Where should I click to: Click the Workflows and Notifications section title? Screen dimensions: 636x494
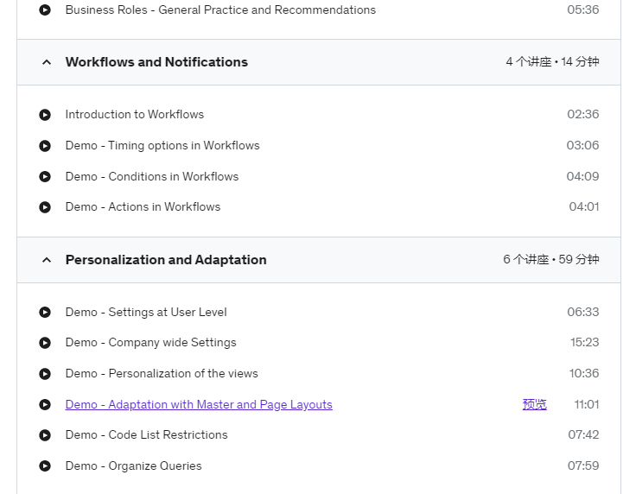tap(156, 62)
